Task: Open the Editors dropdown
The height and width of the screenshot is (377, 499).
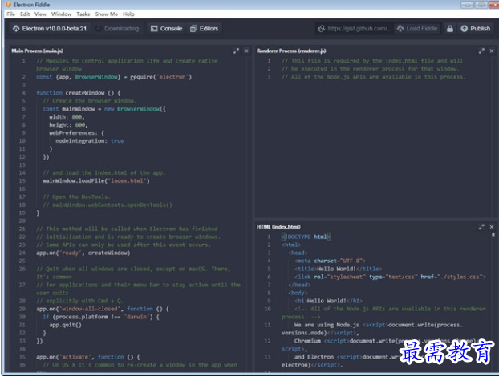Action: 205,29
